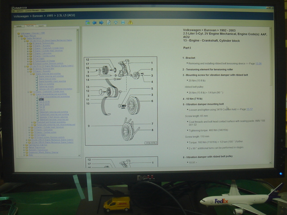Open the Help menu

pos(43,10)
